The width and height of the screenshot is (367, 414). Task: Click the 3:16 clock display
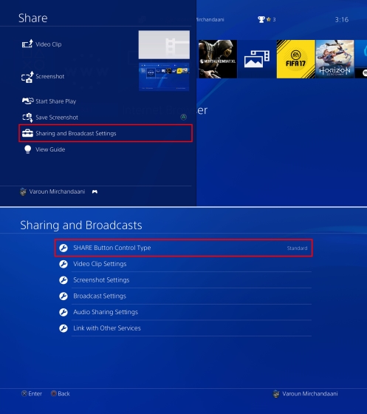[342, 19]
